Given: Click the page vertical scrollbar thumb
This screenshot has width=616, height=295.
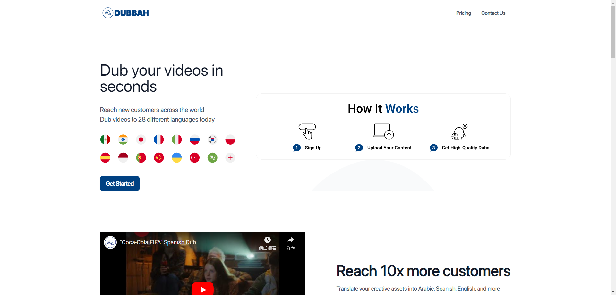Looking at the screenshot, I should pyautogui.click(x=613, y=32).
